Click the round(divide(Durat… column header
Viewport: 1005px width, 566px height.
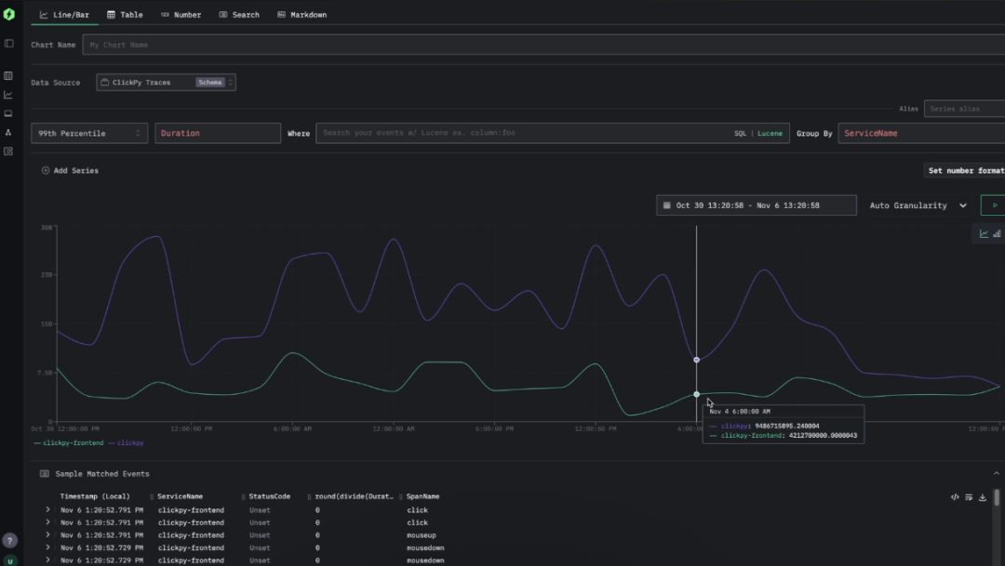[x=355, y=497]
